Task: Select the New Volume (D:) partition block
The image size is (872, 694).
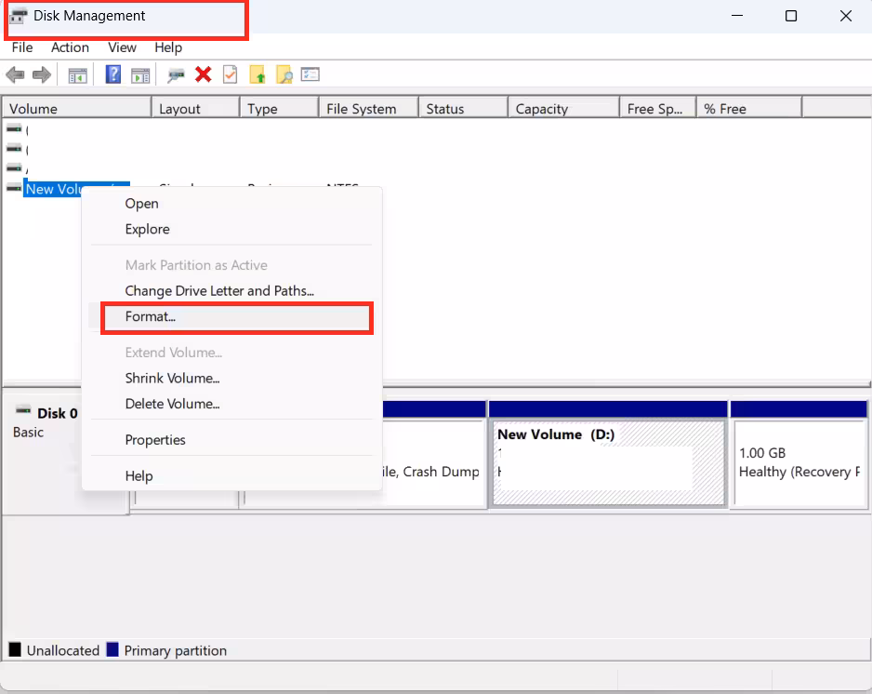Action: point(608,454)
